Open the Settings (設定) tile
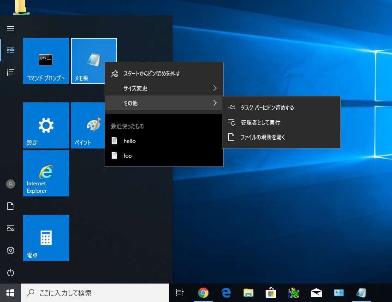 pos(46,125)
